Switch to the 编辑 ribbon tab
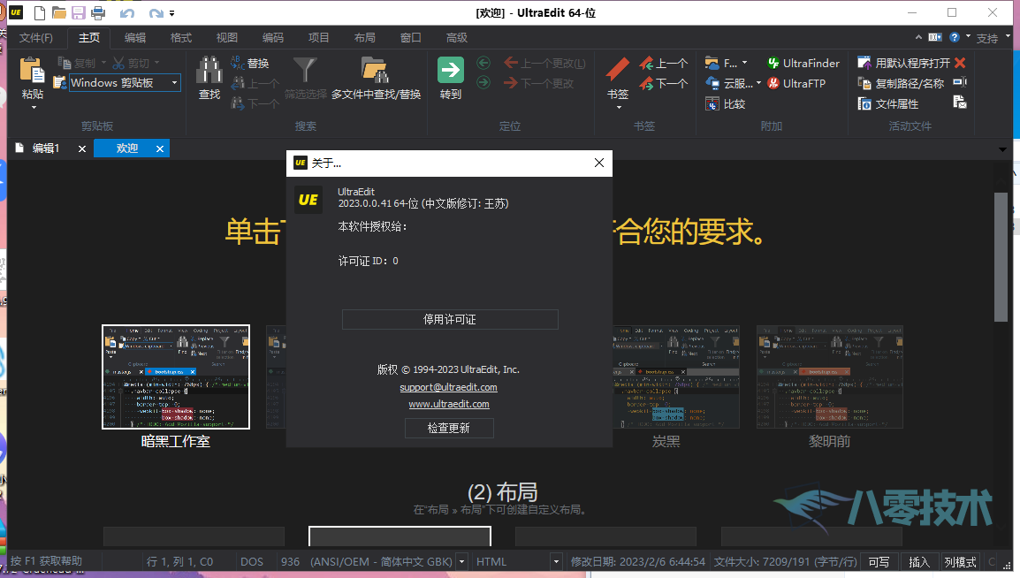 pyautogui.click(x=134, y=37)
